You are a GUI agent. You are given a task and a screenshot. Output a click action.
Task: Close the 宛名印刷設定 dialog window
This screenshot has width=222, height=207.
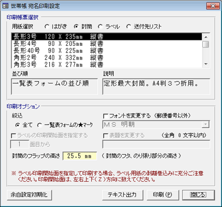pos(213,5)
